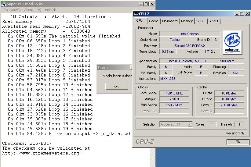251x167 pixels.
Task: Click the Brand ID value 3
Action: (x=216, y=40)
